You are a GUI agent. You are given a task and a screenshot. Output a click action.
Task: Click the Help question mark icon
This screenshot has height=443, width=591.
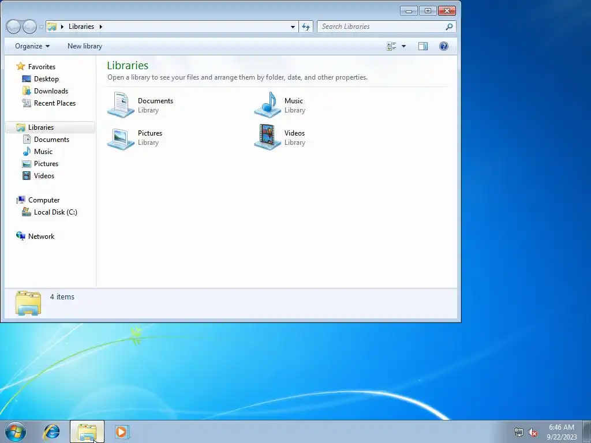444,46
